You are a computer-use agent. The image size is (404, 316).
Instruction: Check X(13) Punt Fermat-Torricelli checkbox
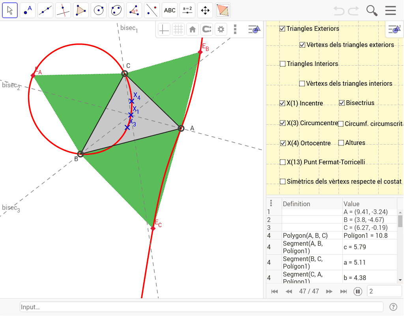282,162
